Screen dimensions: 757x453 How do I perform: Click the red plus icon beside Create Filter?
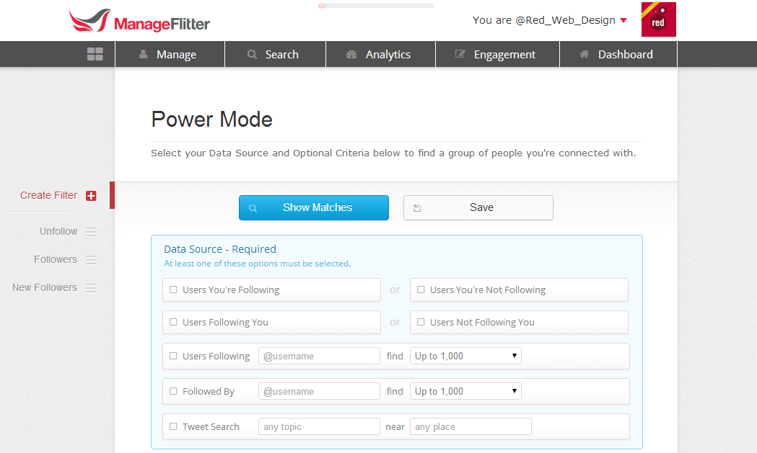click(x=91, y=196)
